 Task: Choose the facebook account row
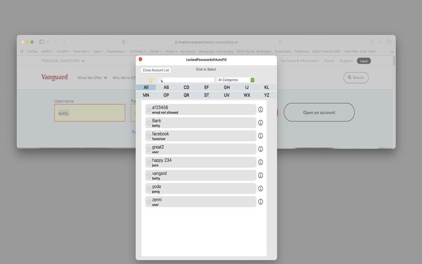pos(200,136)
